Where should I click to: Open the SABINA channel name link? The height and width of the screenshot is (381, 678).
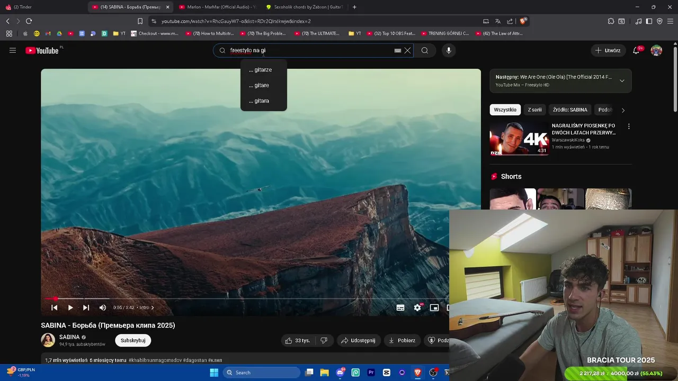pos(69,337)
